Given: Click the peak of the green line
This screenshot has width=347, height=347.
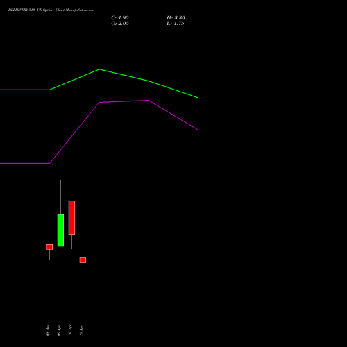Looking at the screenshot, I should pos(99,69).
